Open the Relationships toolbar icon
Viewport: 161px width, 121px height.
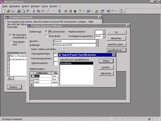click(108, 11)
